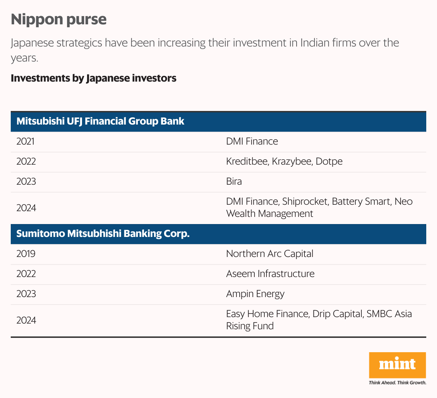
Task: Select the Sumitomo Mitsubhishi Banking Corp. header
Action: coord(103,234)
